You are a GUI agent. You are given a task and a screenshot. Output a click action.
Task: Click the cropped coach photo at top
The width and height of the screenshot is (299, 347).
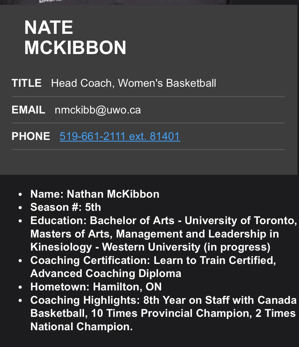[149, 2]
